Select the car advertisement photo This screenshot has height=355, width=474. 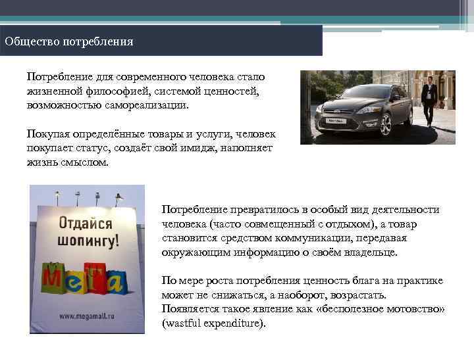378,107
